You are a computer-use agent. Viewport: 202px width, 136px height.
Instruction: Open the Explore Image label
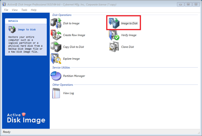[71, 59]
